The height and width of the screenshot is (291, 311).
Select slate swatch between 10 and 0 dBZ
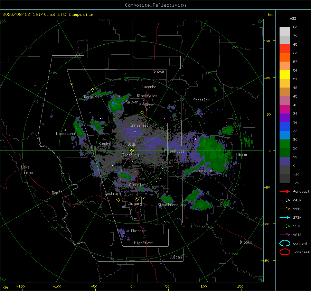click(285, 161)
